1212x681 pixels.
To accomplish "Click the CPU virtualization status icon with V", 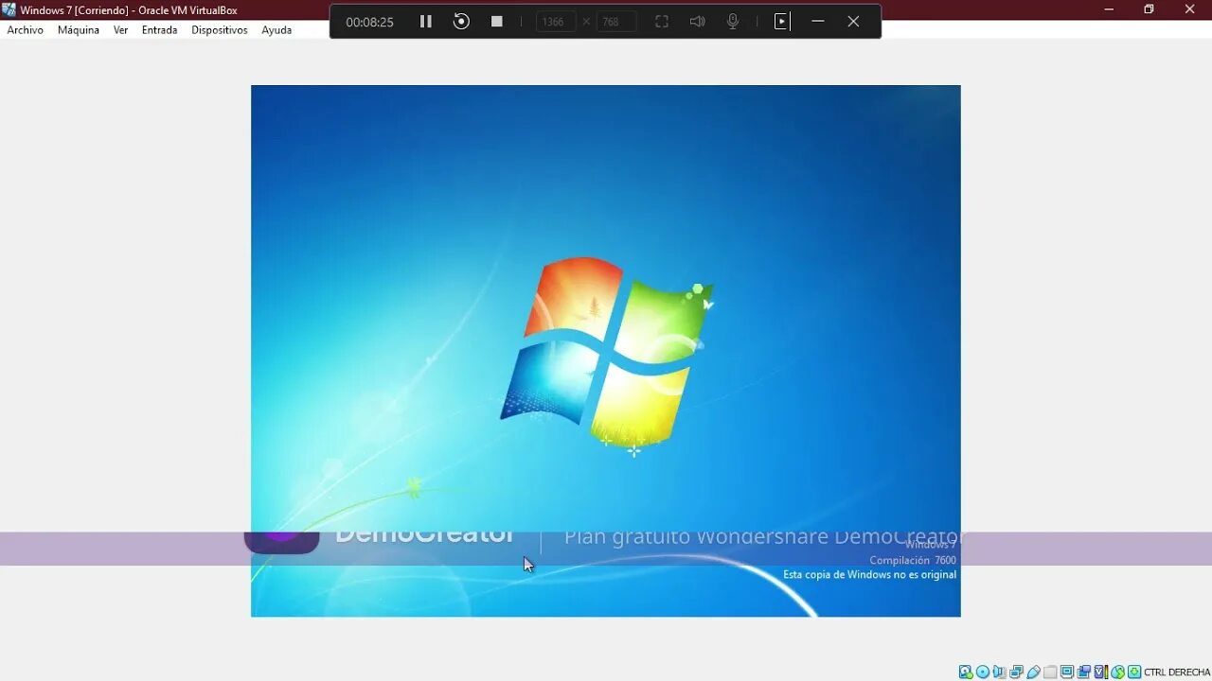I will coord(1101,672).
